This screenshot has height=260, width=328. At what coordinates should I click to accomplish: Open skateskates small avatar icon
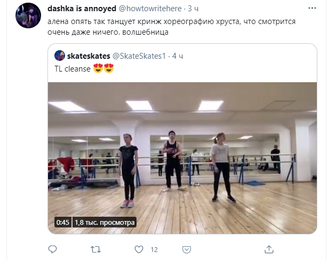60,56
